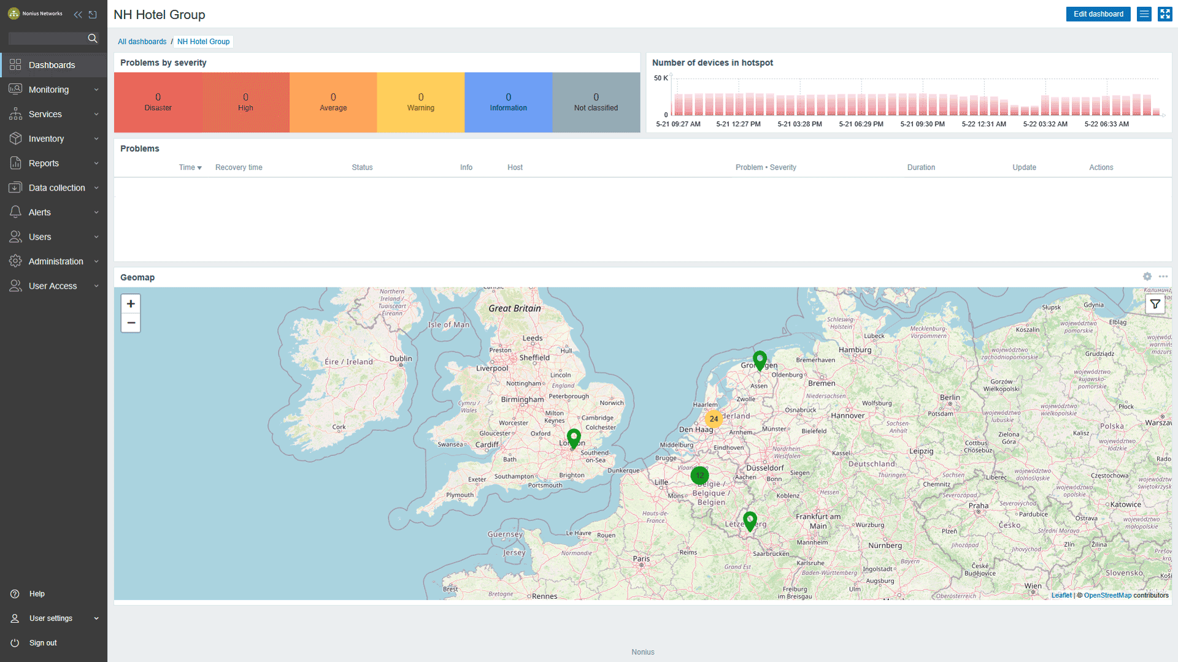Click the Geomap filter funnel icon
Viewport: 1178px width, 662px height.
click(1155, 304)
